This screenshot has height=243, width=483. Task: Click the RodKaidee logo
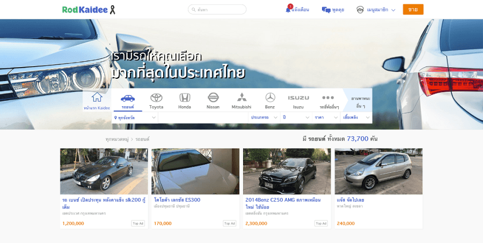(x=89, y=10)
